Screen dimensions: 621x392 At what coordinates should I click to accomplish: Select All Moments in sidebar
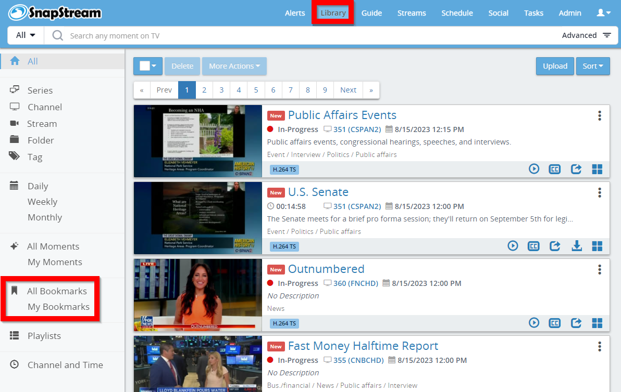click(53, 246)
